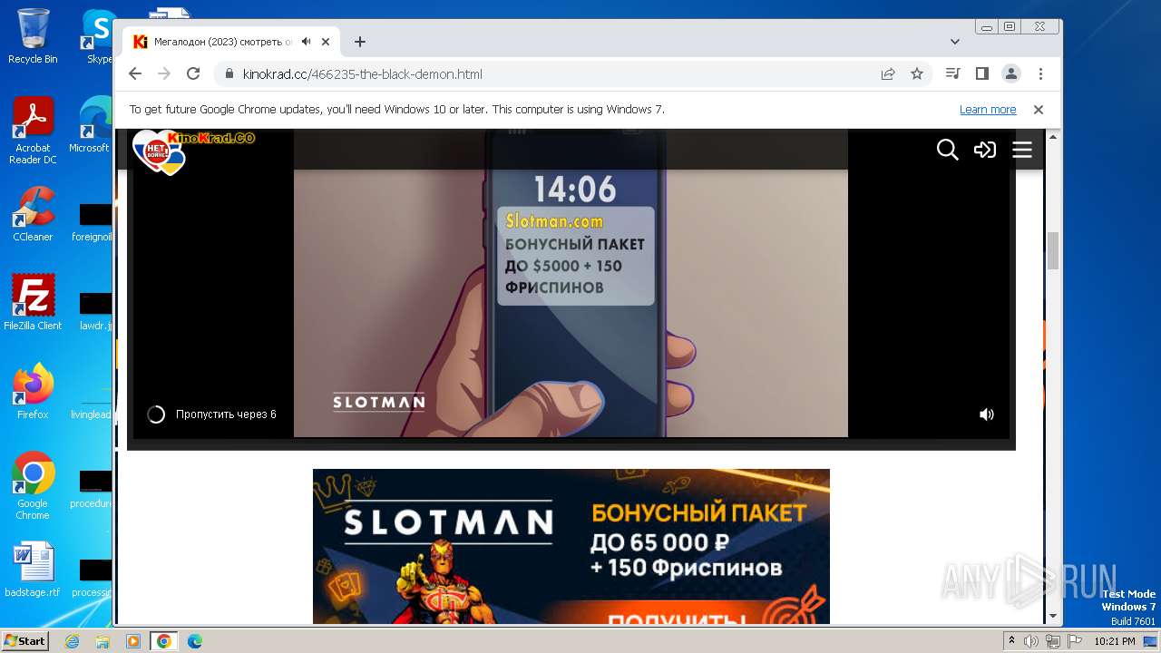Click the KinoKrad logo
Screen dimensions: 1161x653
pyautogui.click(x=193, y=151)
